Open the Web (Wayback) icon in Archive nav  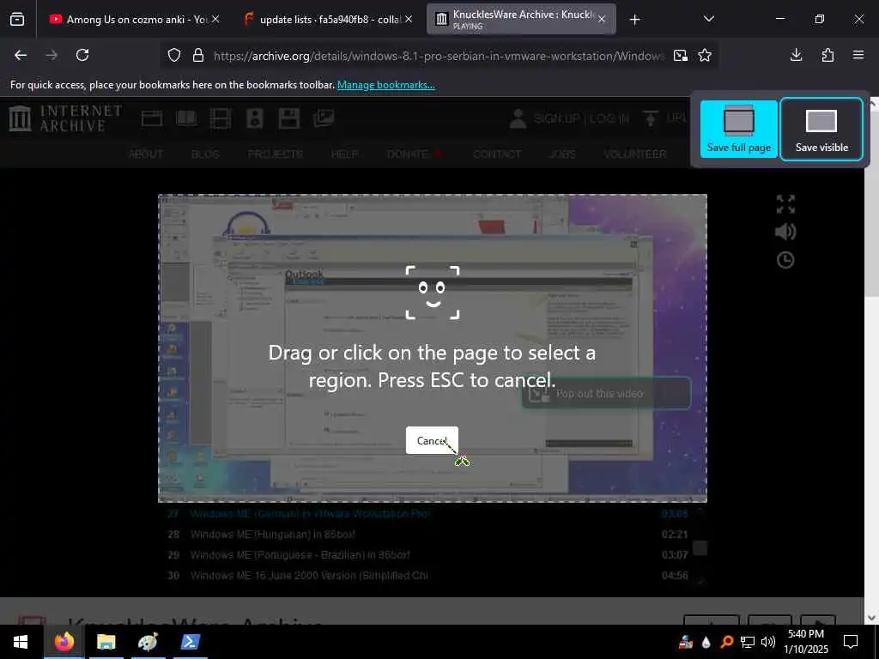[x=152, y=118]
